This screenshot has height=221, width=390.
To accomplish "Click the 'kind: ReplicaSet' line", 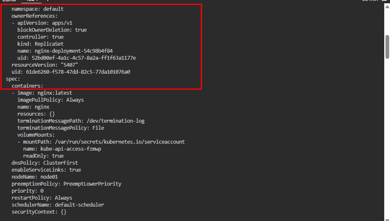I will tap(40, 44).
